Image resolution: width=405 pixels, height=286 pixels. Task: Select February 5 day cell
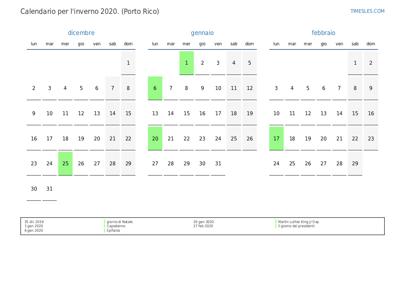pos(308,88)
